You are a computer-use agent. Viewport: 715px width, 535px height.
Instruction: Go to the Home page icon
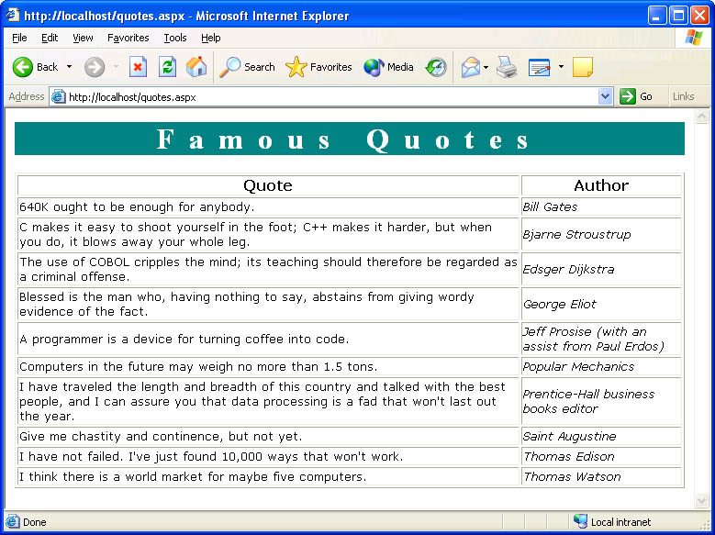[196, 67]
